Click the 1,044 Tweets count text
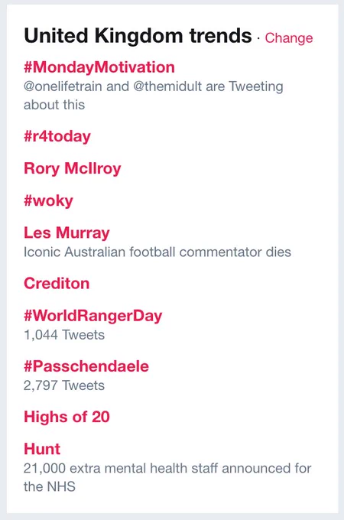This screenshot has width=344, height=520. tap(64, 335)
